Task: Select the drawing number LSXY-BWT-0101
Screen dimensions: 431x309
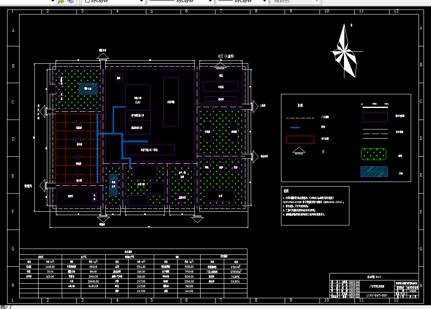Action: point(377,295)
